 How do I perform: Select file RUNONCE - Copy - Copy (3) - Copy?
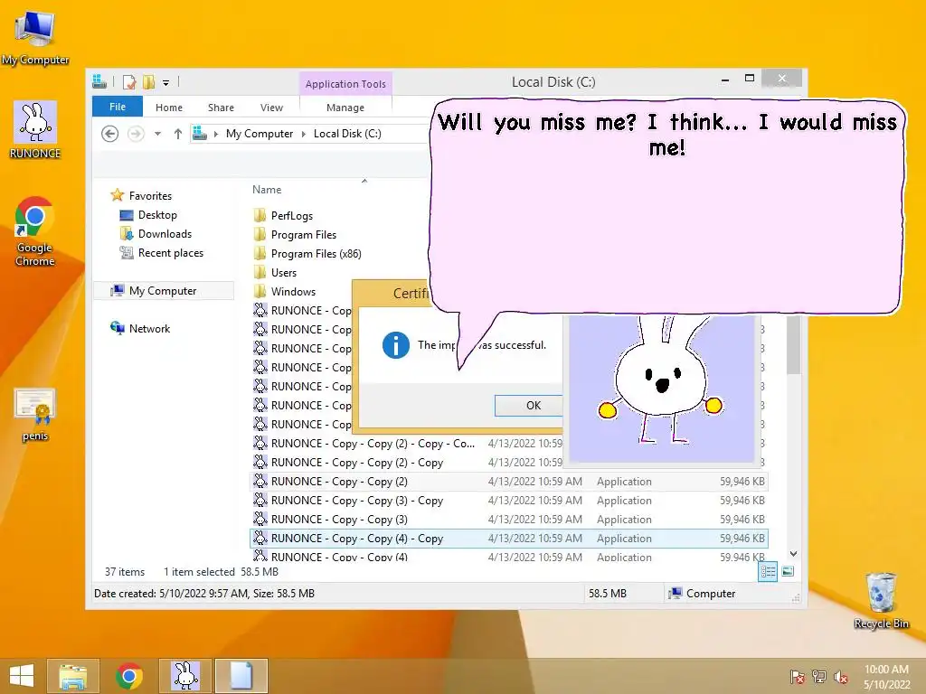[509, 501]
